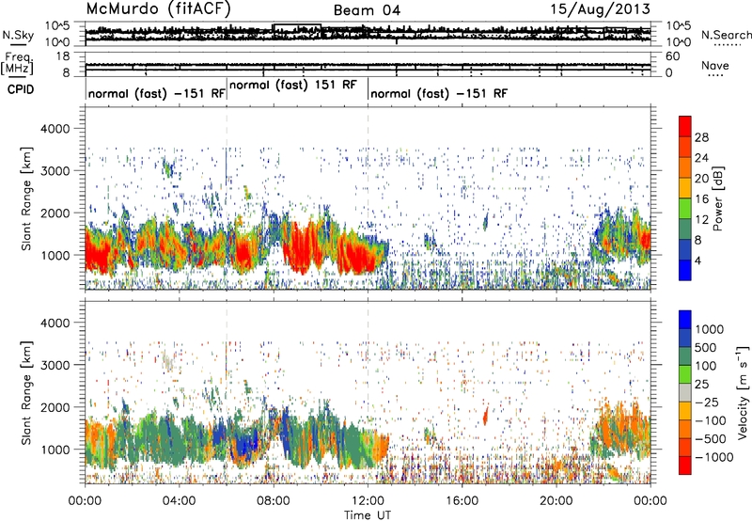Click the 'Nave' legend label
This screenshot has width=752, height=521.
pyautogui.click(x=714, y=65)
